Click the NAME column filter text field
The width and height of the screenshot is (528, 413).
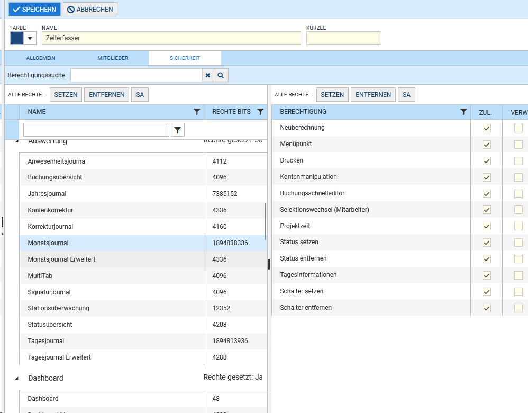click(x=96, y=130)
